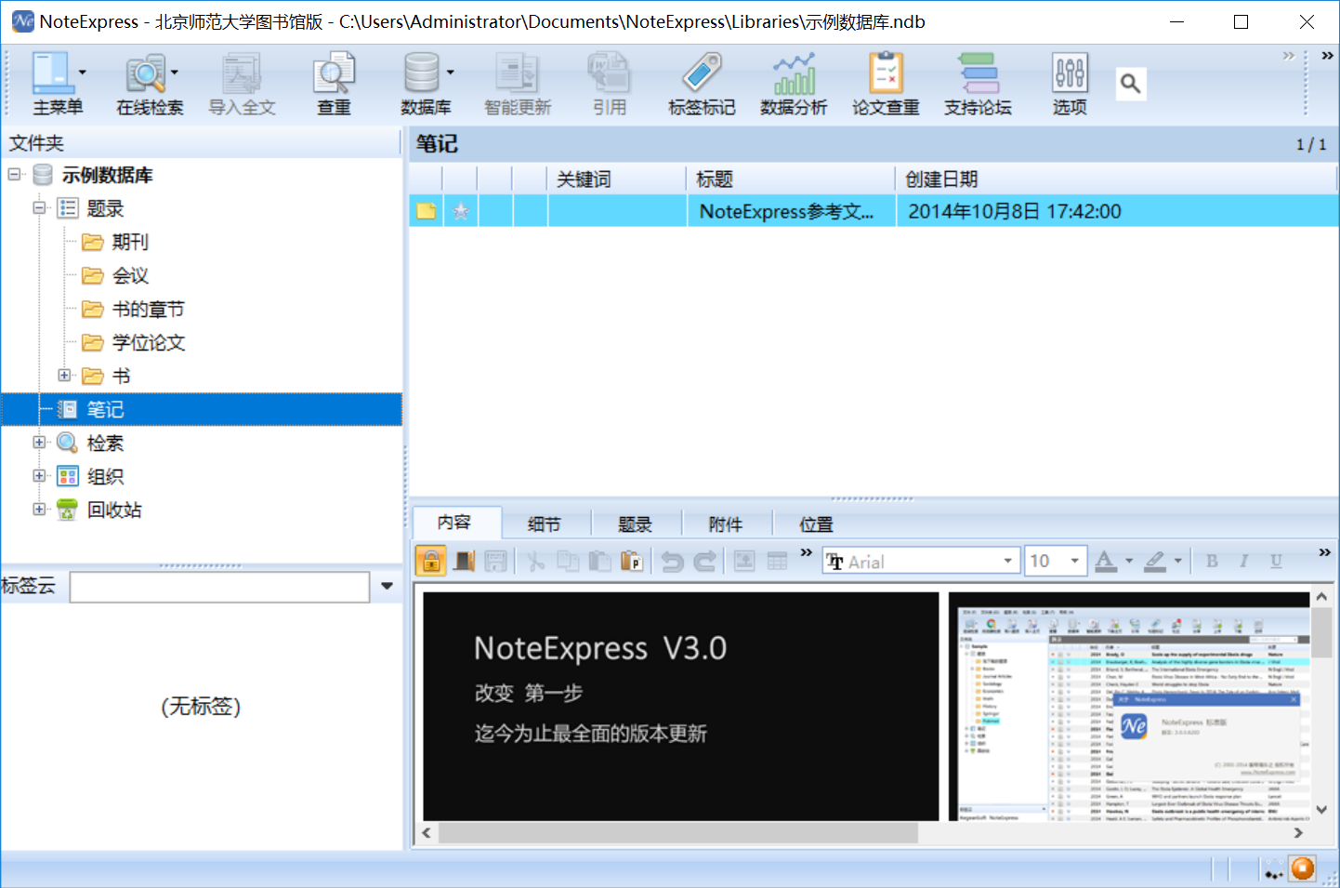Select the 期刊 folder
This screenshot has height=888, width=1340.
(x=129, y=242)
